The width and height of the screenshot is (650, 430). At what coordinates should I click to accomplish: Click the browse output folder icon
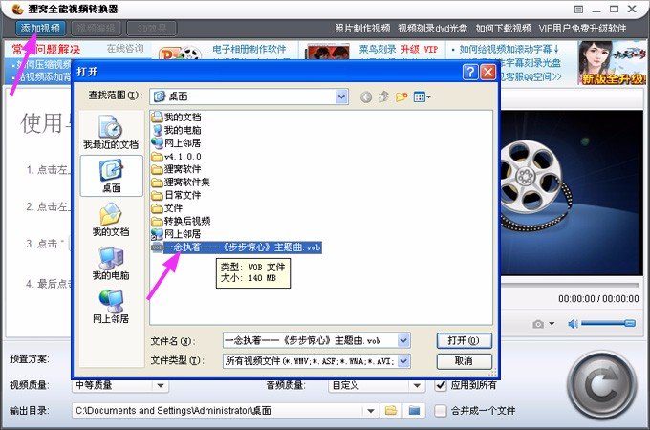tap(391, 411)
